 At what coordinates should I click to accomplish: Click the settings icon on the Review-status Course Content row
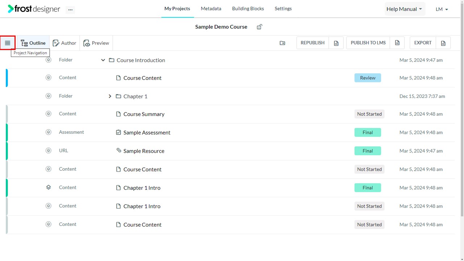[49, 78]
